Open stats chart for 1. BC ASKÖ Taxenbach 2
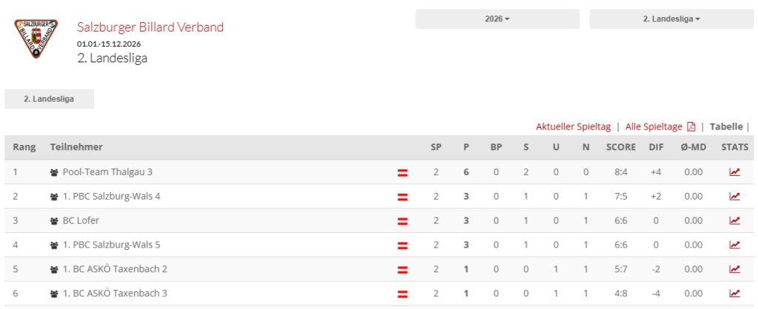The height and width of the screenshot is (309, 758). pos(734,269)
